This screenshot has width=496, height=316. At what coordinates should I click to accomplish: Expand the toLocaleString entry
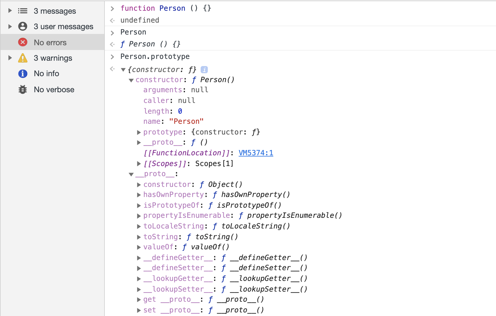139,226
